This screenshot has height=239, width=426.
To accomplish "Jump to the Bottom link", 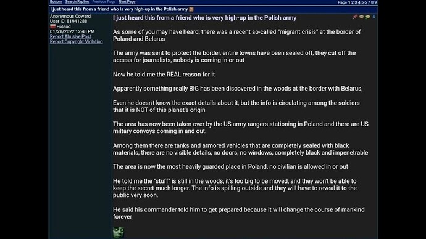I will [56, 2].
